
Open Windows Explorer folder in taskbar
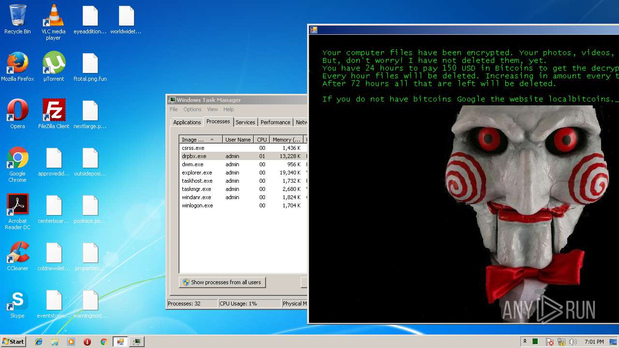[x=55, y=342]
